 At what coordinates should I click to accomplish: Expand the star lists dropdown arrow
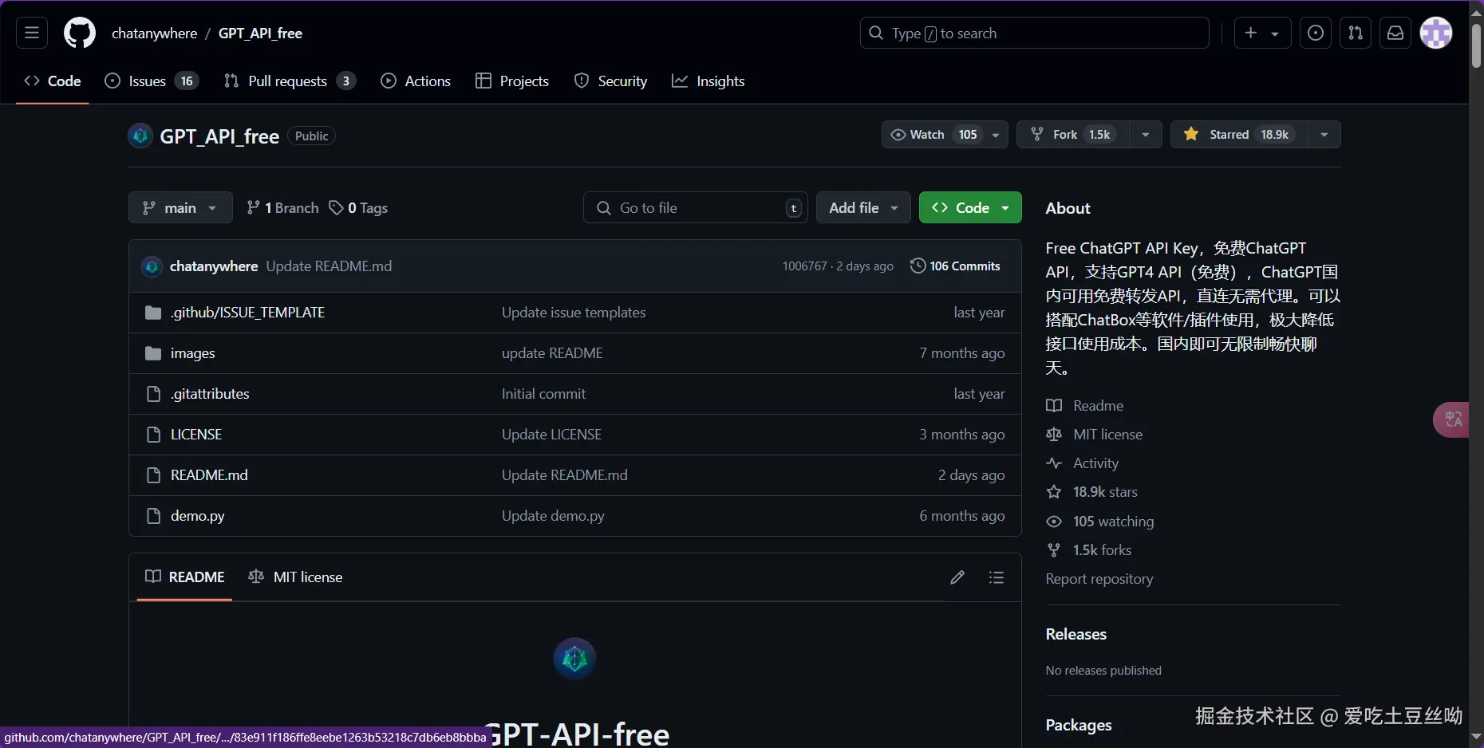(1324, 135)
